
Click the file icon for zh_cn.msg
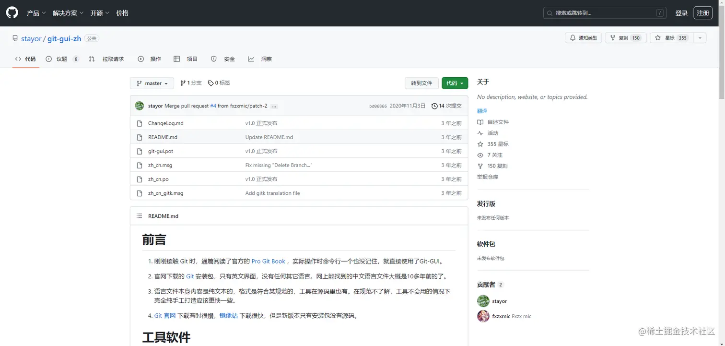140,165
